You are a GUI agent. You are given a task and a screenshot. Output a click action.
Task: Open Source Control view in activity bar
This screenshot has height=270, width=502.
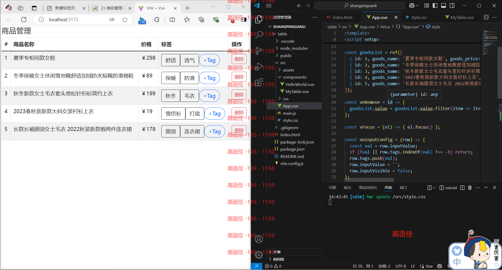[x=259, y=51]
